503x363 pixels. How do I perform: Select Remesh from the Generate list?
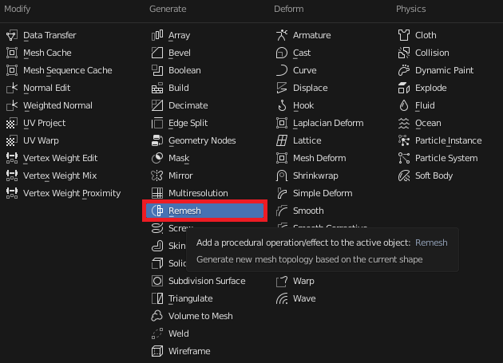[x=184, y=211]
